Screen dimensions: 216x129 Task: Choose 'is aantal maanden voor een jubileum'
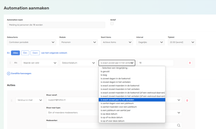pos(132,107)
